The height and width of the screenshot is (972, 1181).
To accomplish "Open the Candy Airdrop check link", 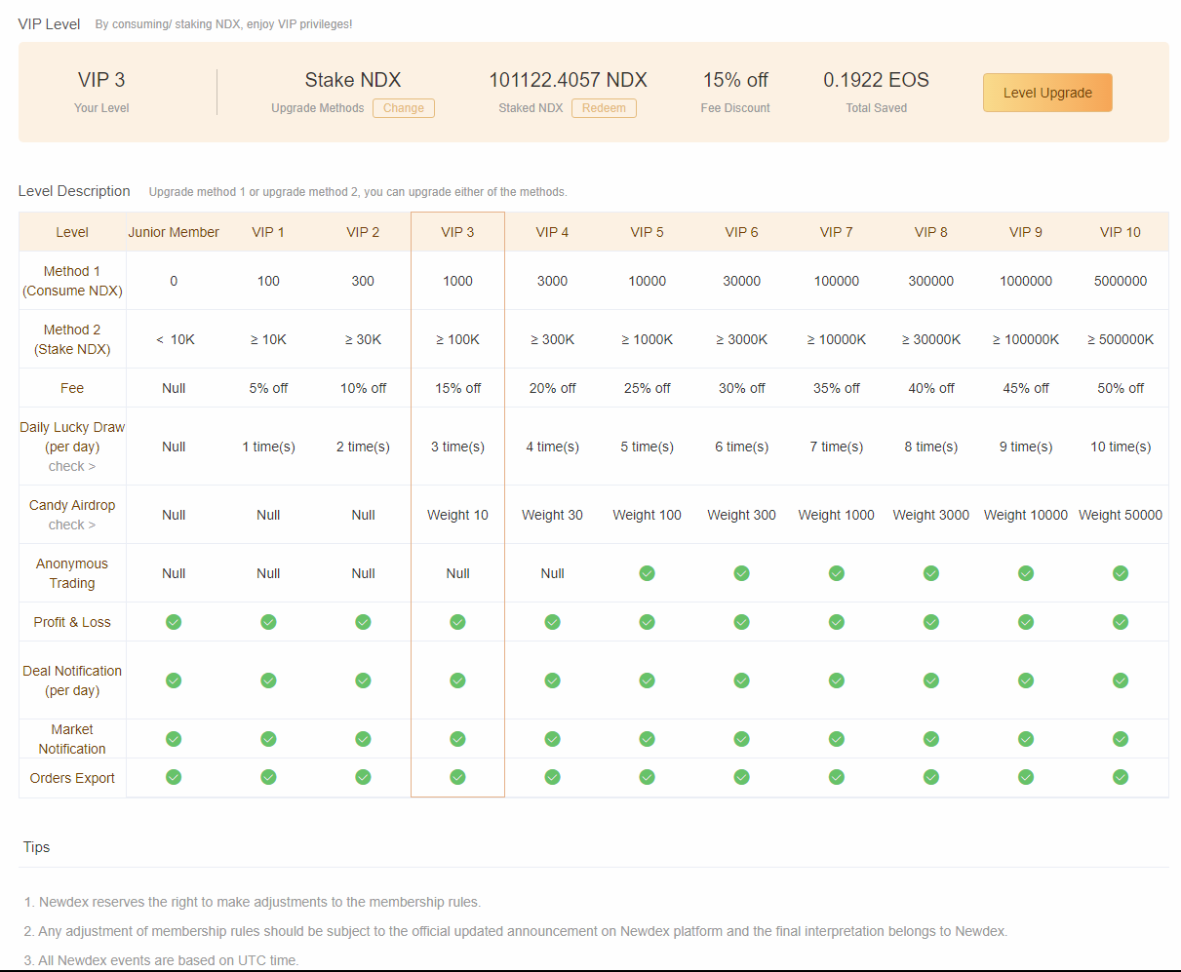I will 72,525.
